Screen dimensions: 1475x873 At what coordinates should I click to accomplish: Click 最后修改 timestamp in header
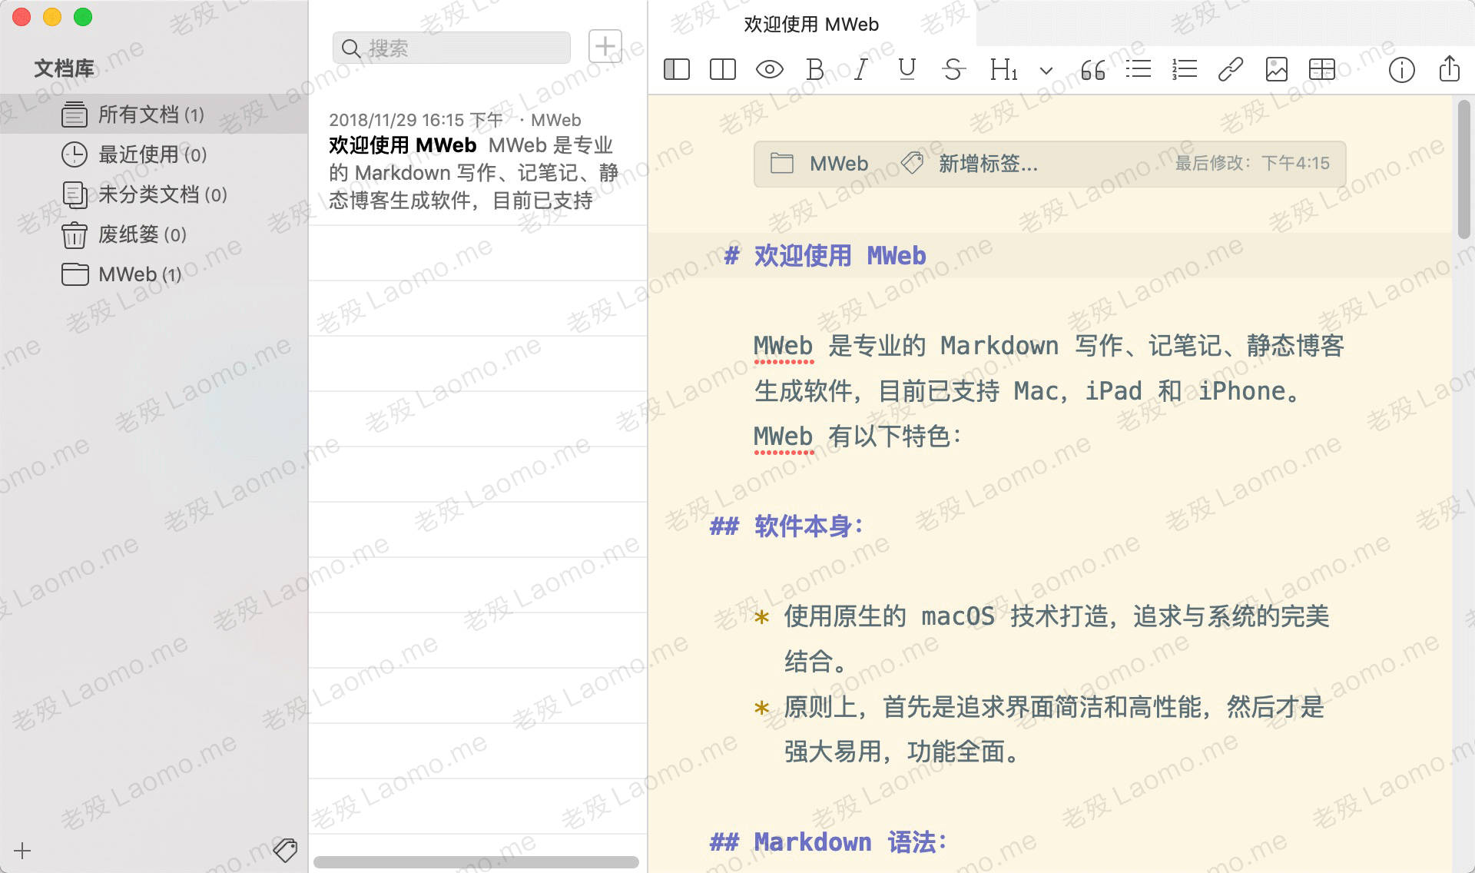(1252, 164)
